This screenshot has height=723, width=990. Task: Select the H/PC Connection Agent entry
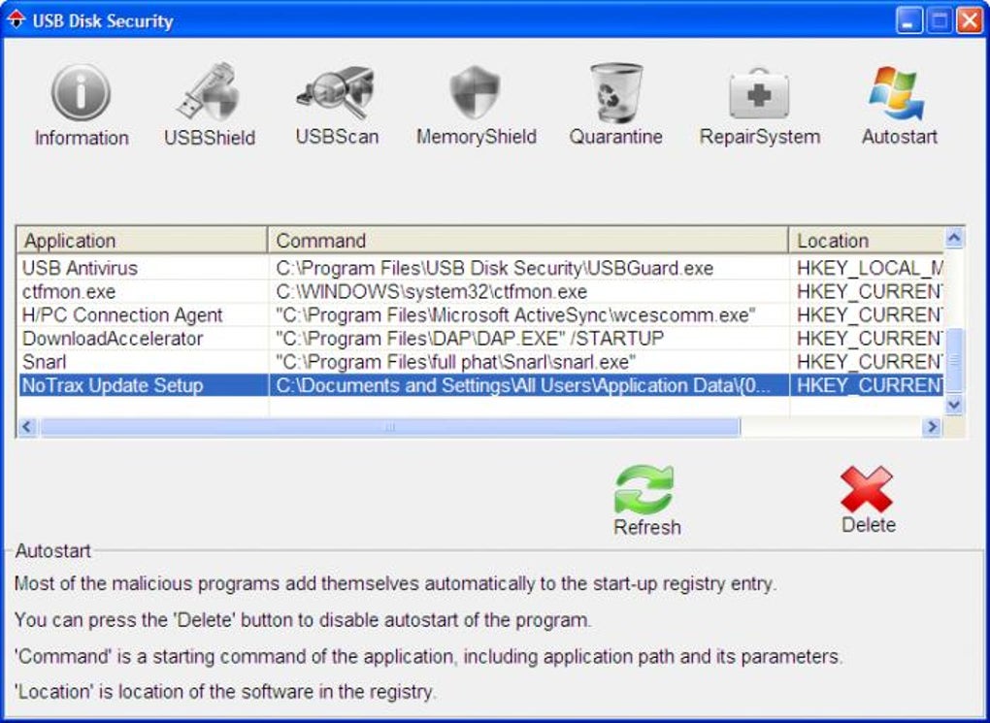click(122, 315)
